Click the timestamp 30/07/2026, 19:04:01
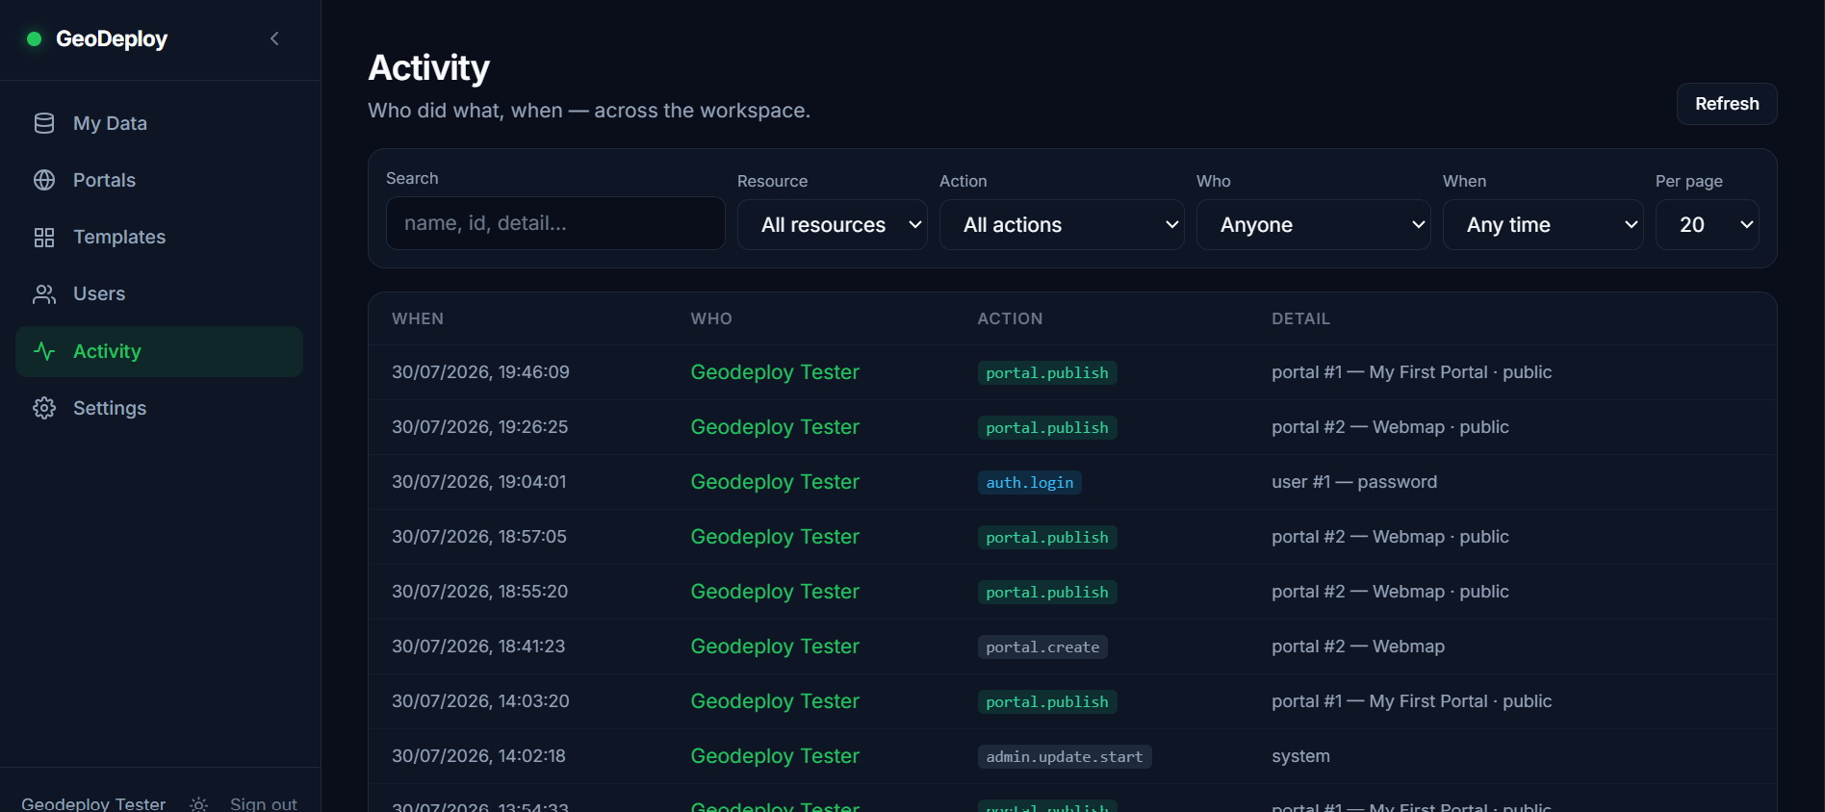The width and height of the screenshot is (1825, 812). (479, 482)
